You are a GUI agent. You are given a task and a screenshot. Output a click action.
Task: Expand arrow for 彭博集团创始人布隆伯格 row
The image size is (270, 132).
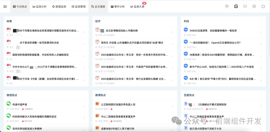point(172,32)
